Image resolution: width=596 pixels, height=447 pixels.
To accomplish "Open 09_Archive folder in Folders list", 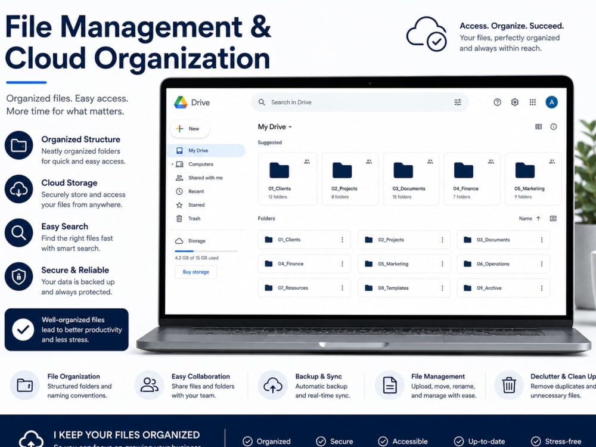I will click(x=503, y=288).
